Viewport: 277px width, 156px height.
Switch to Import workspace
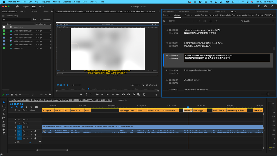(26, 6)
